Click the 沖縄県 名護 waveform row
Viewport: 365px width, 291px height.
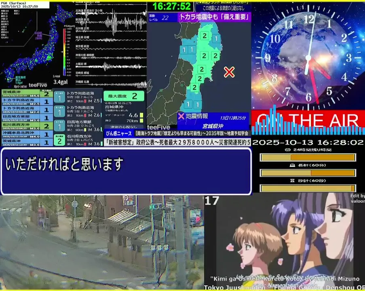point(111,82)
